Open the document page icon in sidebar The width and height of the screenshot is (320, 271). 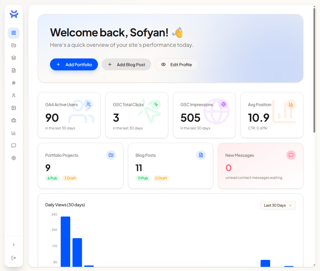[x=14, y=70]
